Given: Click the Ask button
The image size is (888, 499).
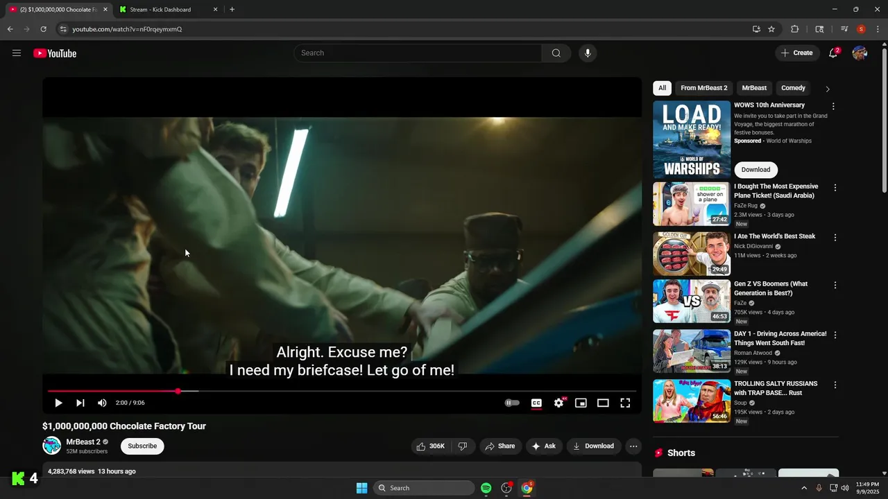Looking at the screenshot, I should pyautogui.click(x=544, y=446).
